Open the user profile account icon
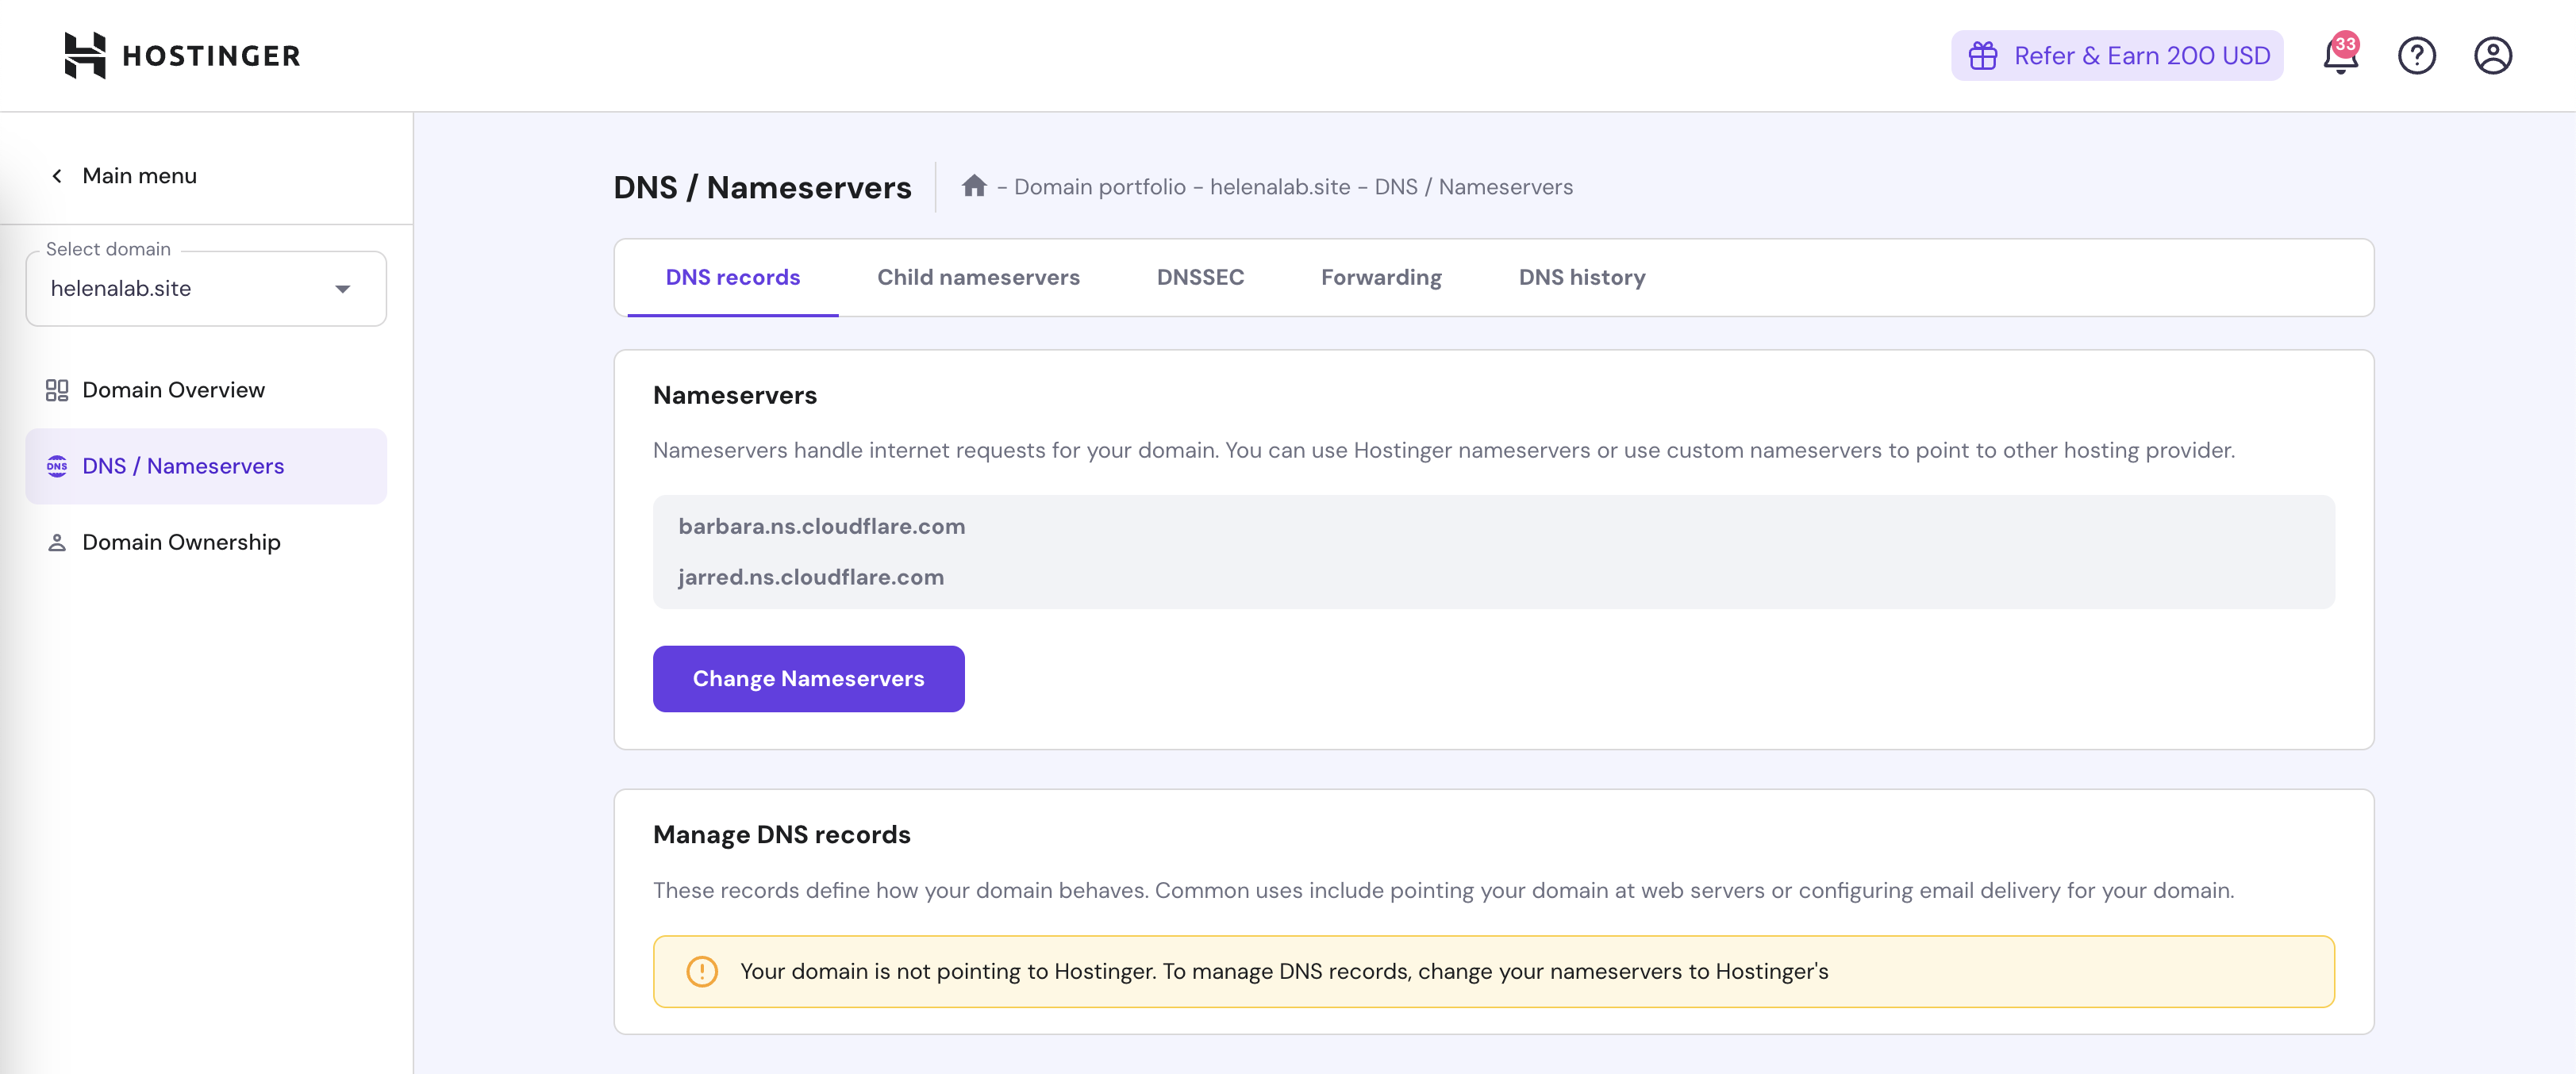This screenshot has width=2576, height=1074. coord(2492,56)
